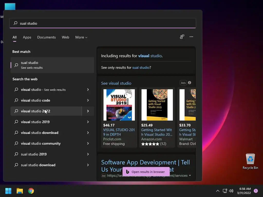Click search icon beside 'visual studio code'

click(16, 100)
